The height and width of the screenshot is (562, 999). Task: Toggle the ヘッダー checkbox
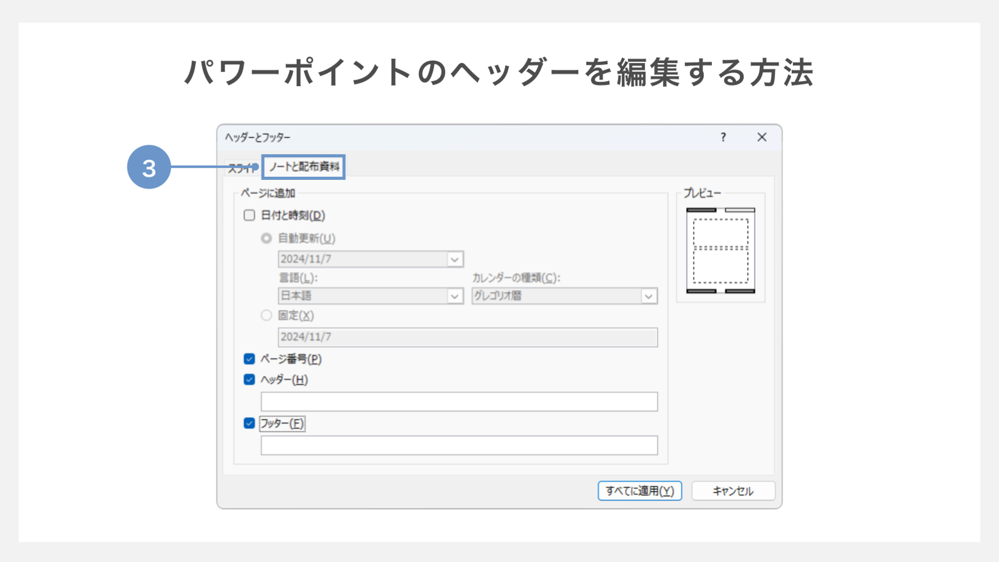249,380
